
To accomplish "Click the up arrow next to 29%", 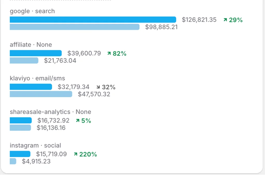I will [x=225, y=20].
